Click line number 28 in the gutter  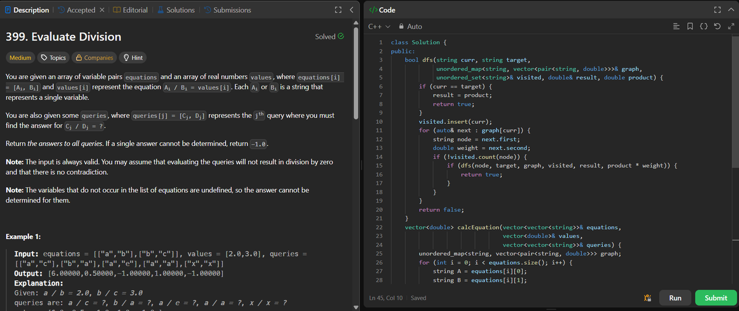[x=379, y=280]
